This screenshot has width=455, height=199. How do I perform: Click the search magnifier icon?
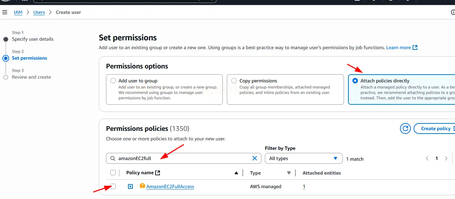113,158
